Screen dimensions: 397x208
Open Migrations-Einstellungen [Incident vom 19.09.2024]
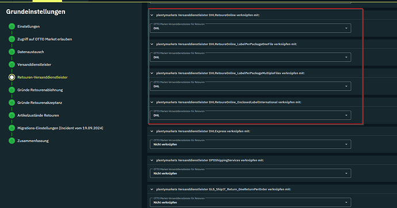pyautogui.click(x=60, y=128)
